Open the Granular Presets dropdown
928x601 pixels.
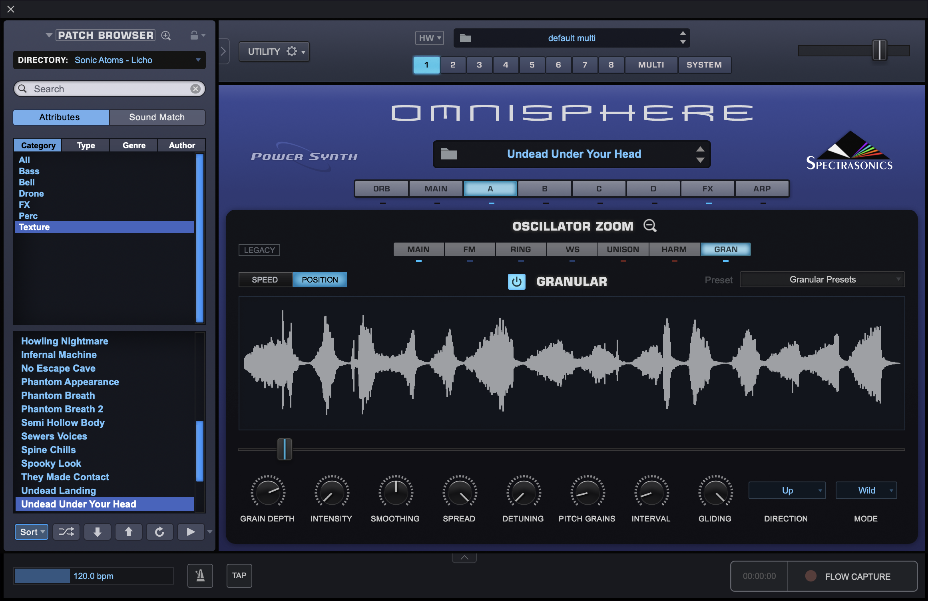[x=822, y=280]
